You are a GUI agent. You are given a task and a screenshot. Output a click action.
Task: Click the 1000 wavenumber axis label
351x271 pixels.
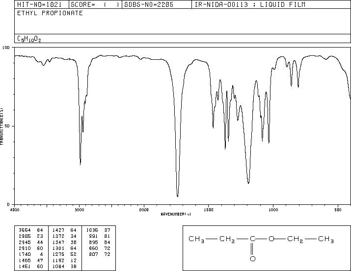point(273,210)
